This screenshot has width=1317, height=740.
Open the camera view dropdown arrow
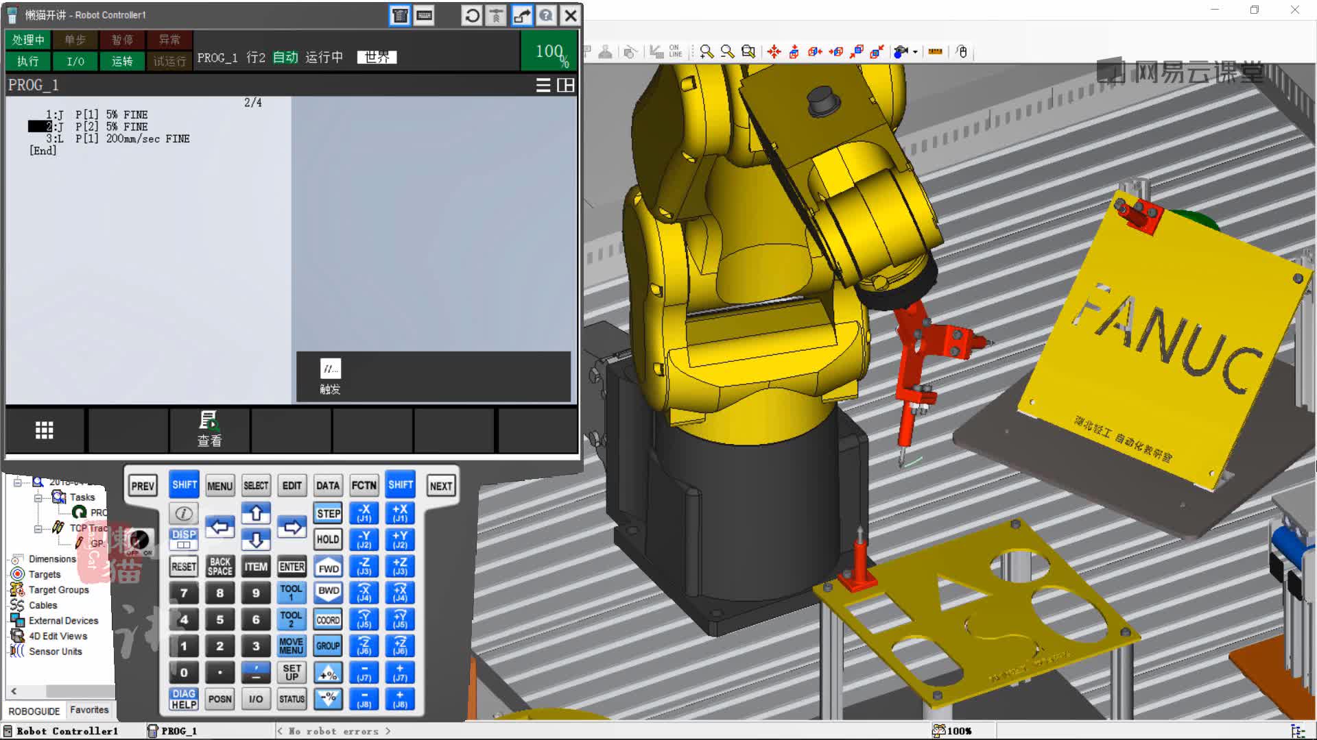coord(915,52)
